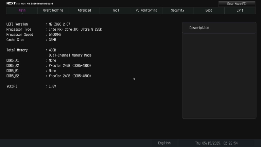261x147 pixels.
Task: Select the DDR5_B2 slot label
Action: (x=13, y=76)
